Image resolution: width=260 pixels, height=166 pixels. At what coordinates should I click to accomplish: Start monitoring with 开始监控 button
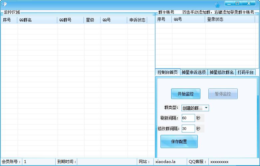pos(186,94)
